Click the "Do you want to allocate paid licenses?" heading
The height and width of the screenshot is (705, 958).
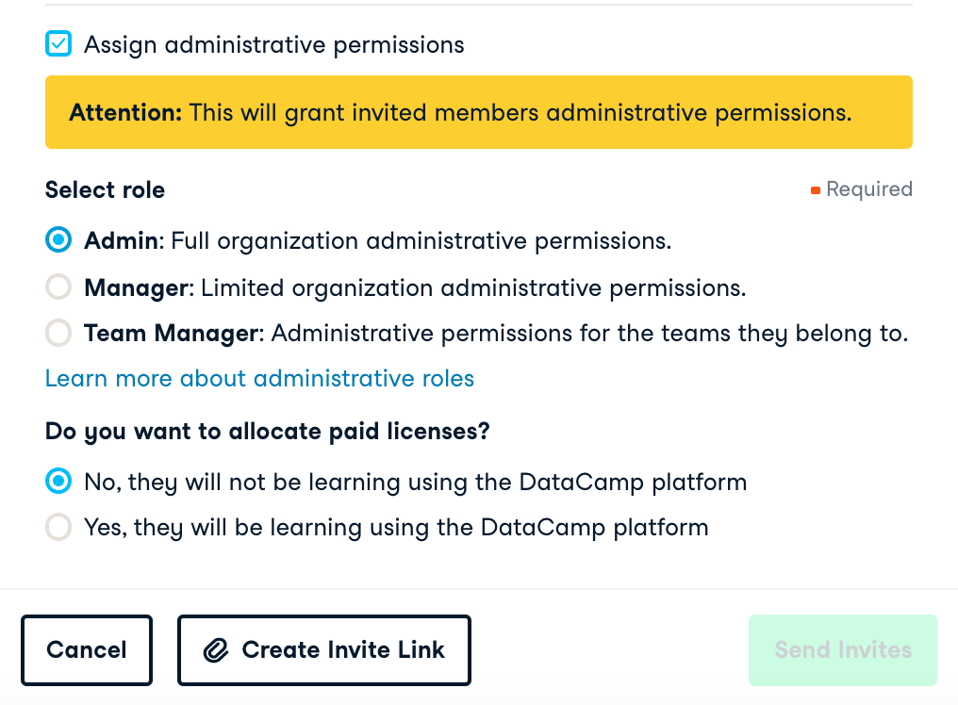tap(267, 432)
